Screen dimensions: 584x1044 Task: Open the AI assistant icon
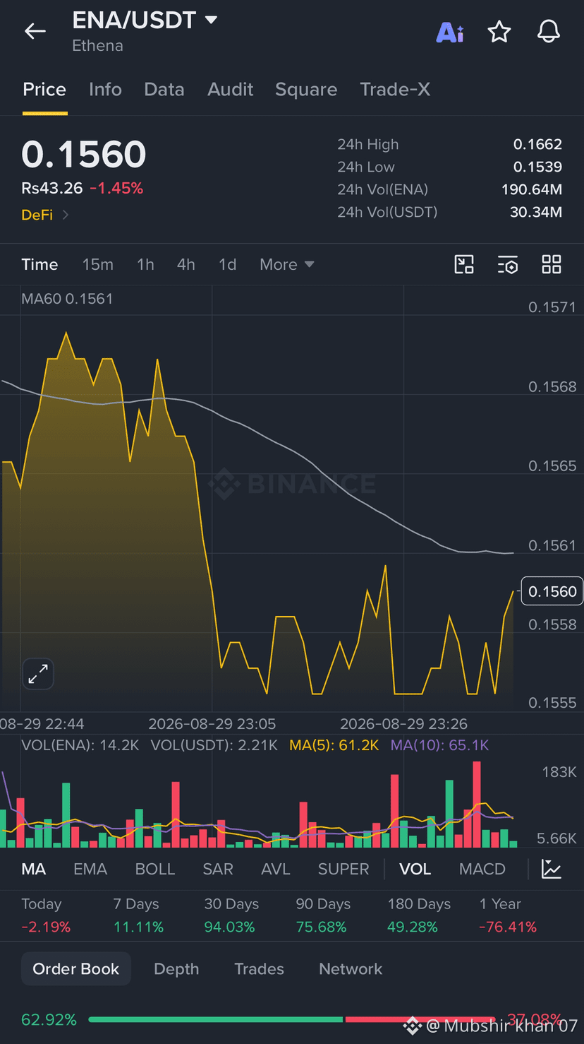(x=450, y=32)
